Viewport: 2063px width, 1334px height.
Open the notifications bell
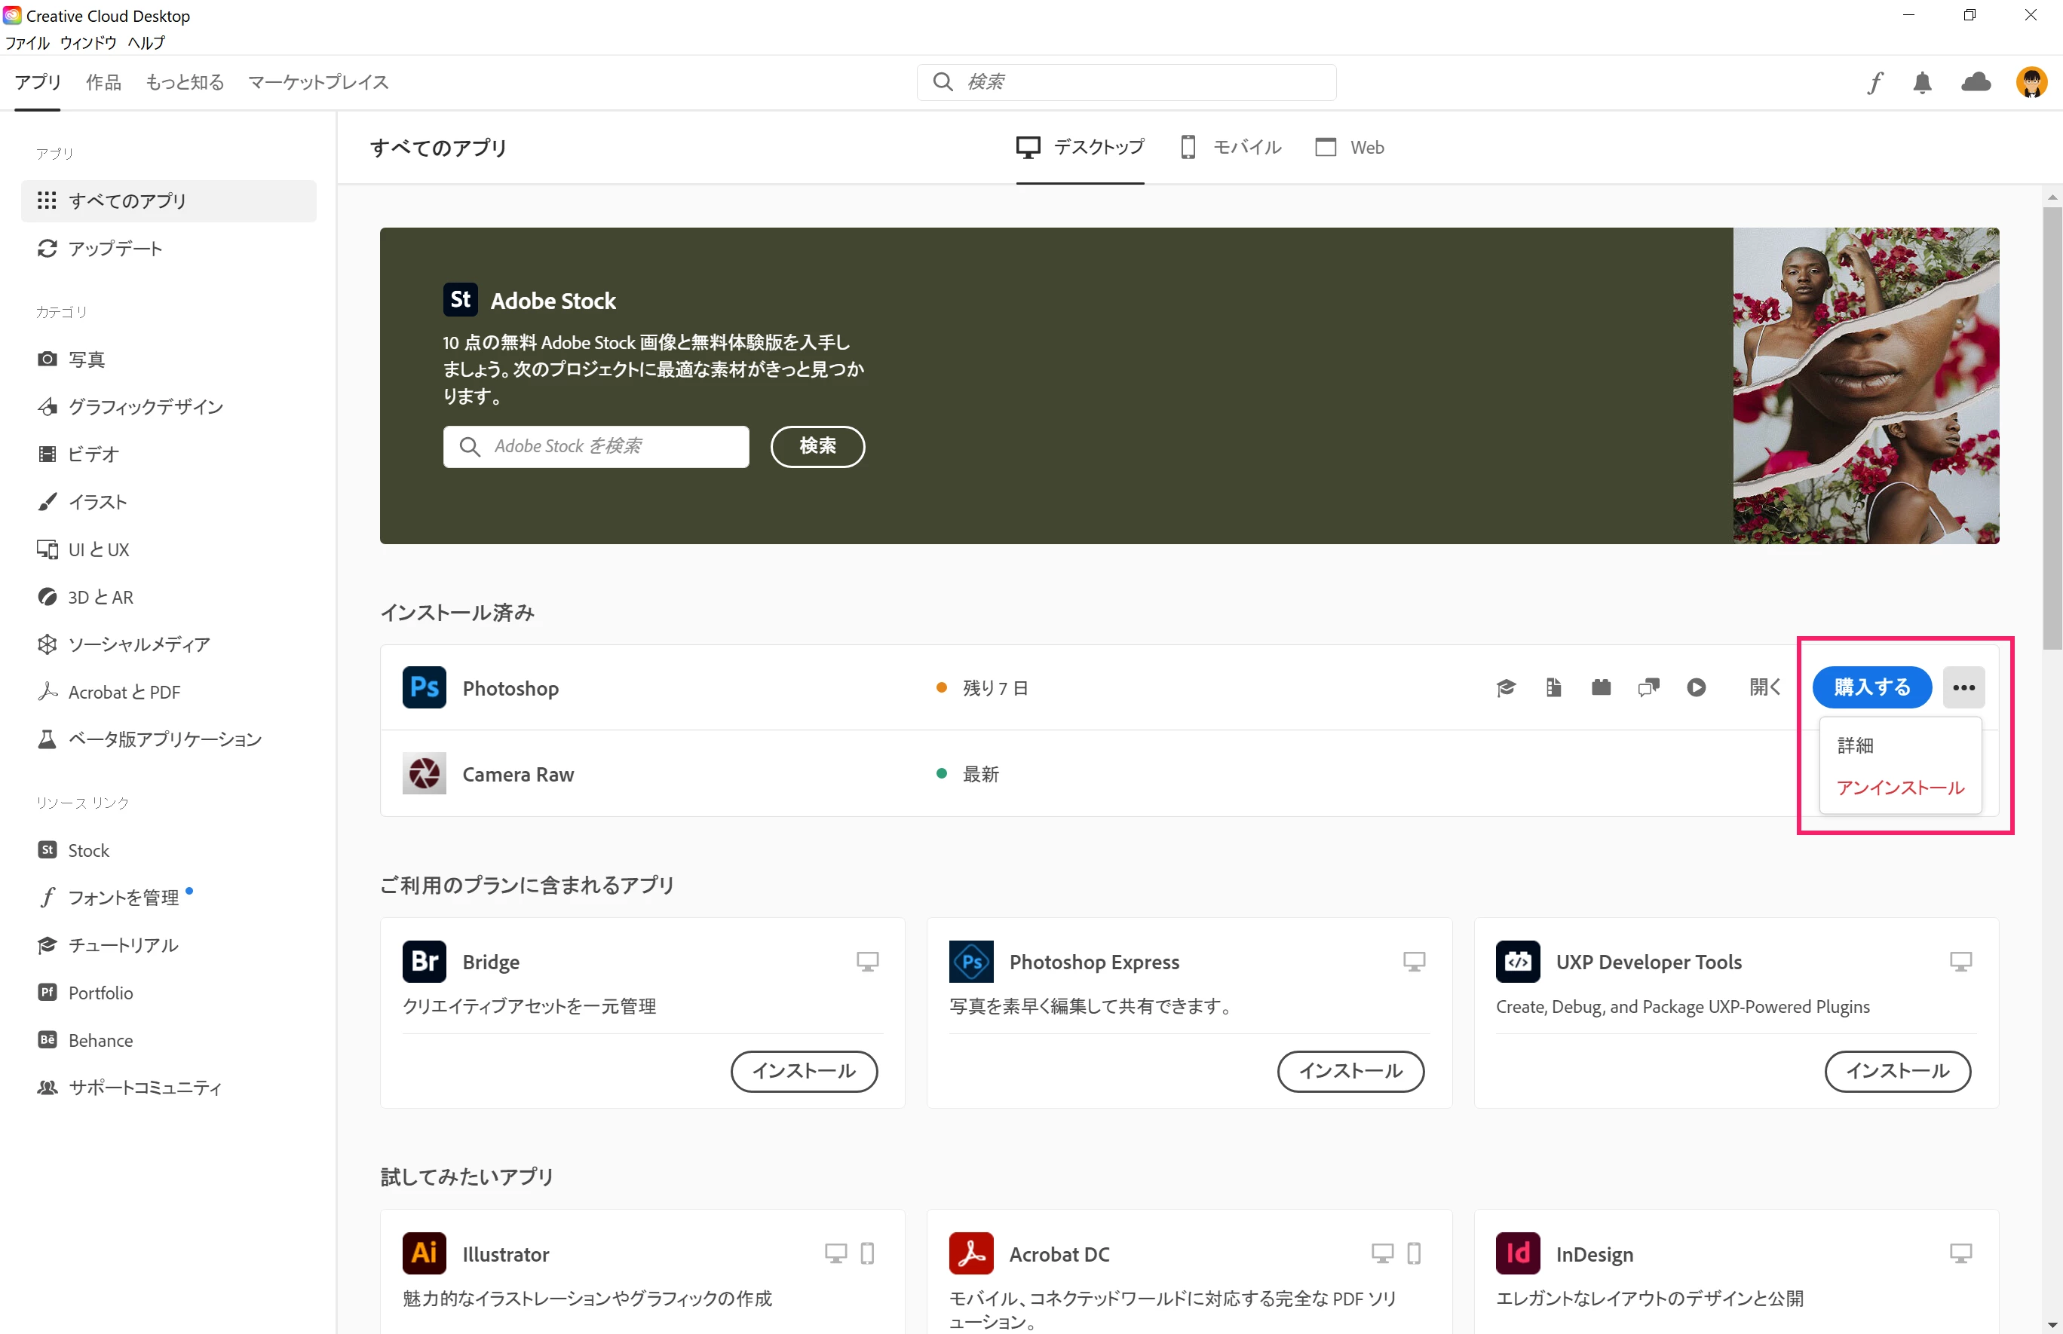[x=1922, y=82]
